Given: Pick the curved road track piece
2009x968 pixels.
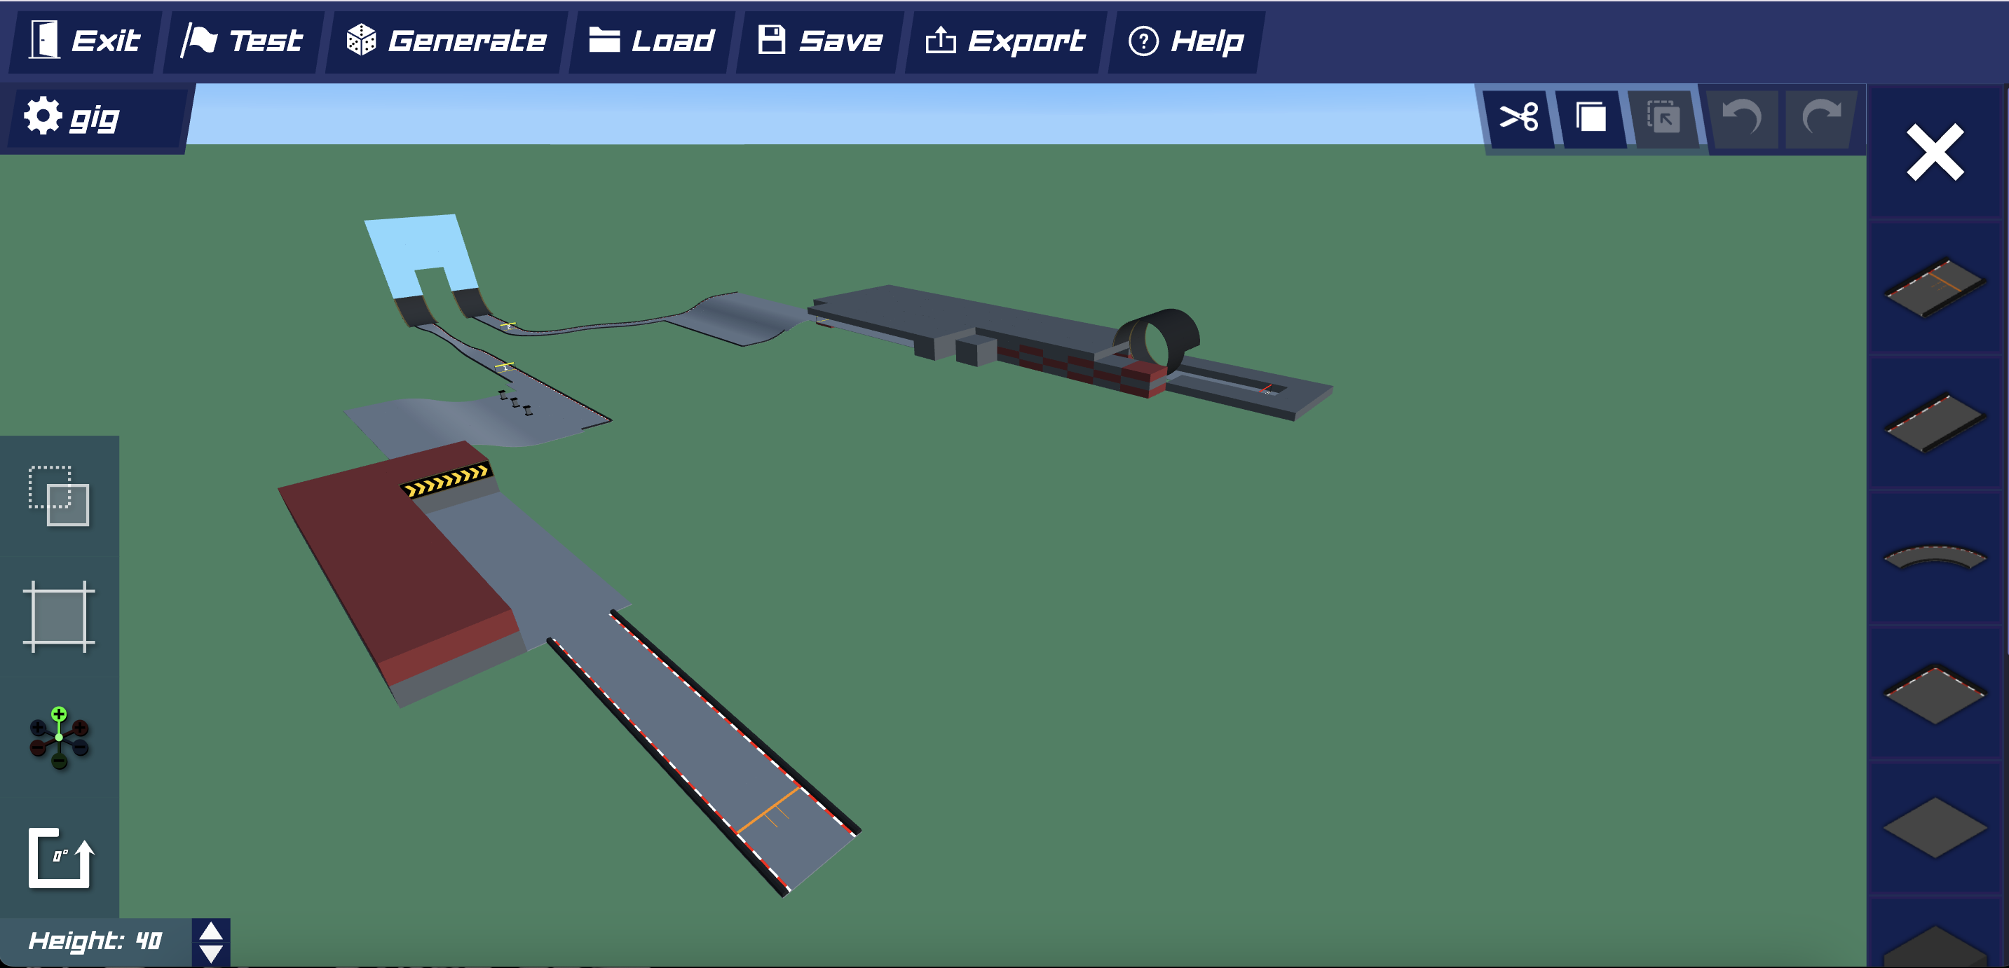Looking at the screenshot, I should point(1935,556).
